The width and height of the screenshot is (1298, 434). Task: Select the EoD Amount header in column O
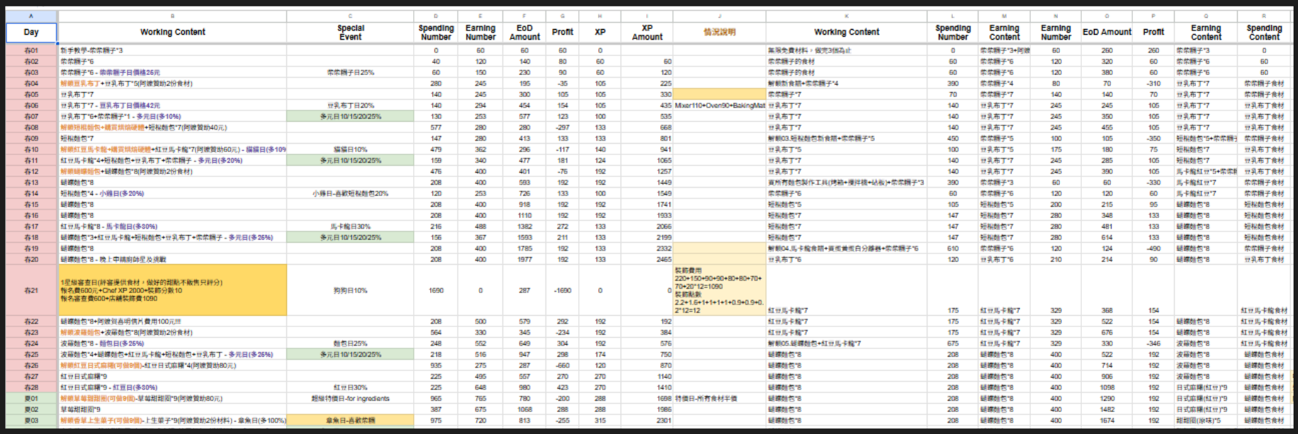[1107, 32]
